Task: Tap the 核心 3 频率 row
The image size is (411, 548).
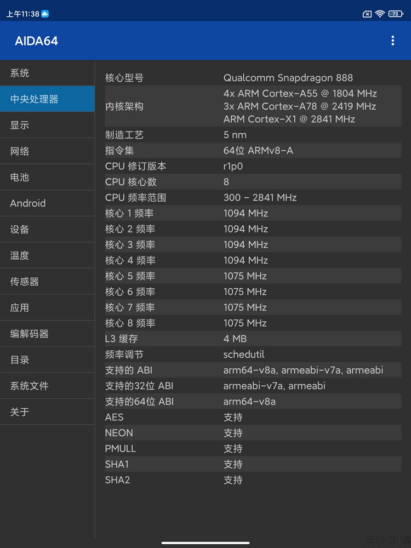Action: coord(253,244)
